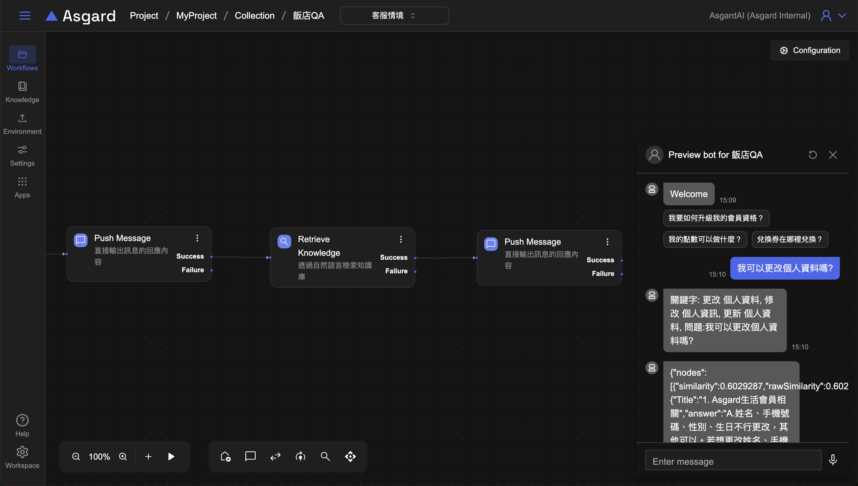Click the zoom out magnifier icon
Screen dimensions: 858x486
coord(76,457)
